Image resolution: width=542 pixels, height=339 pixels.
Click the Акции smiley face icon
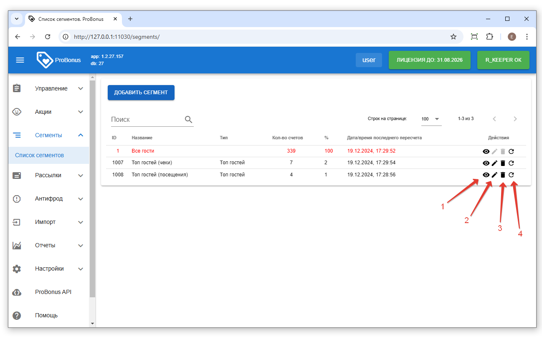tap(17, 112)
